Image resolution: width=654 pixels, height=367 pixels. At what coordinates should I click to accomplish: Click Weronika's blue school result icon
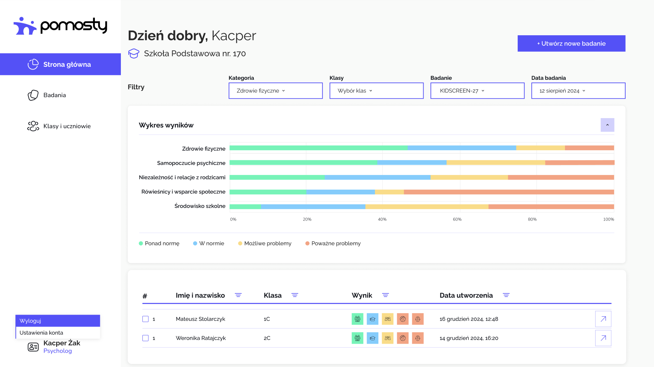pyautogui.click(x=372, y=338)
